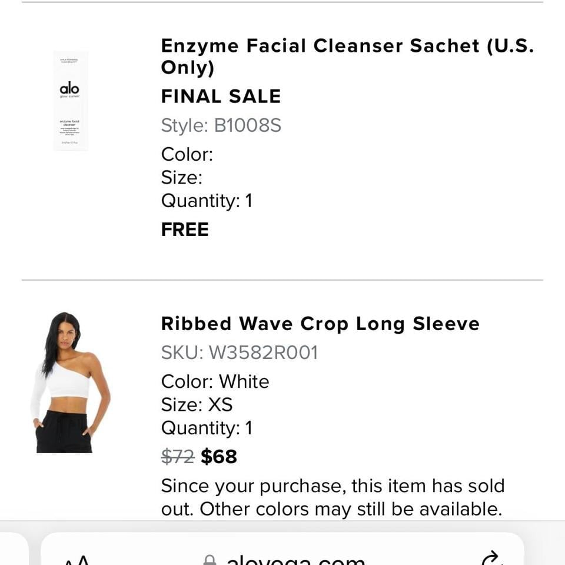The image size is (565, 565).
Task: Tap the crossed-out $72 original price
Action: (x=178, y=457)
